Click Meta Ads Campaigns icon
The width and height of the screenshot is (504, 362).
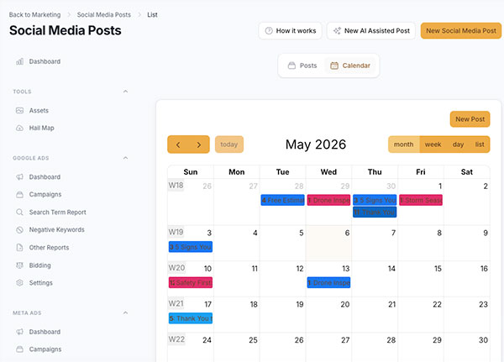pos(19,349)
